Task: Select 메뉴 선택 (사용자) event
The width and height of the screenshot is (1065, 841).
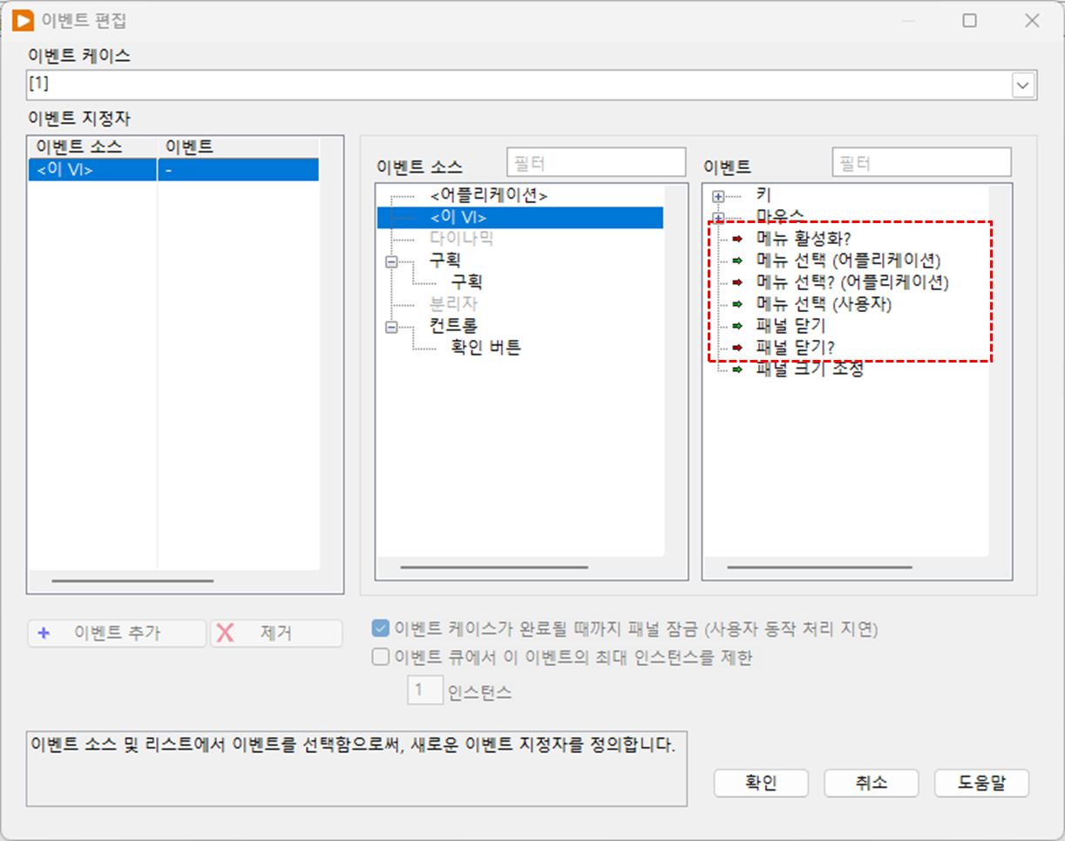Action: 824,304
